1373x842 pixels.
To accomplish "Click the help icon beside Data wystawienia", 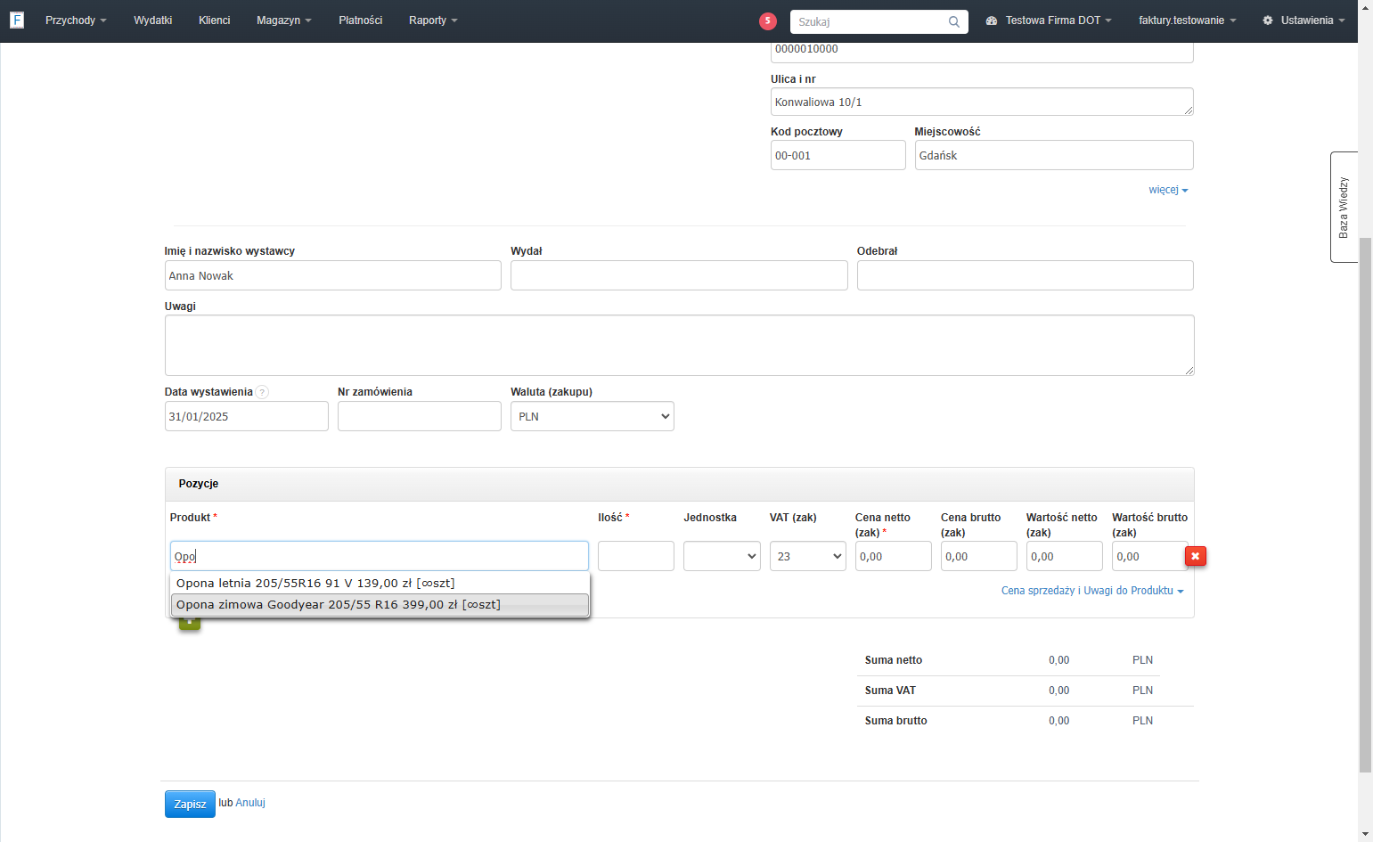I will pos(262,392).
